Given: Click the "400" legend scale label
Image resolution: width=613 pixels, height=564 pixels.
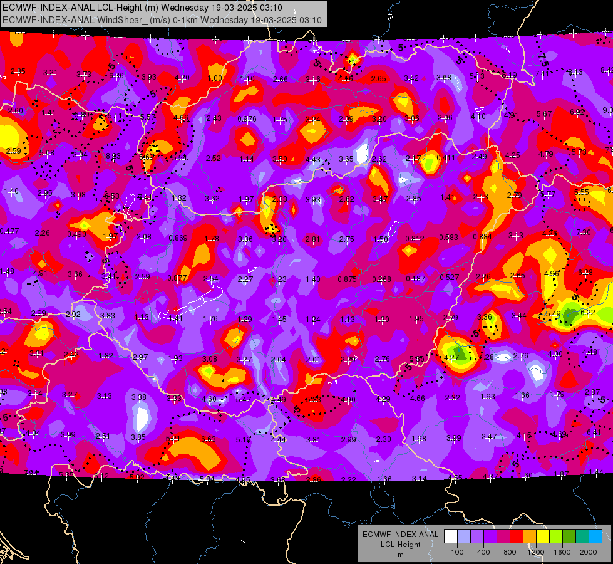Looking at the screenshot, I should [x=483, y=552].
